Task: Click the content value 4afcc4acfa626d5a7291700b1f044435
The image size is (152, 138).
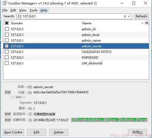Action: click(x=61, y=92)
